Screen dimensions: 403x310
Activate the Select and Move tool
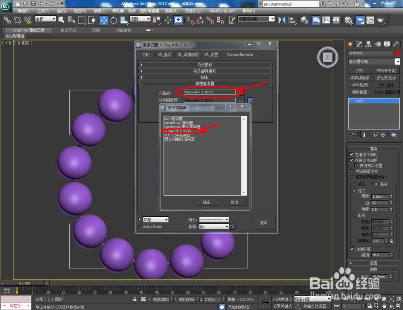tap(104, 20)
